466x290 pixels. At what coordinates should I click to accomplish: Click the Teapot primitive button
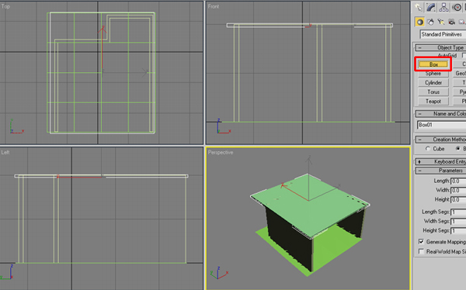[433, 102]
